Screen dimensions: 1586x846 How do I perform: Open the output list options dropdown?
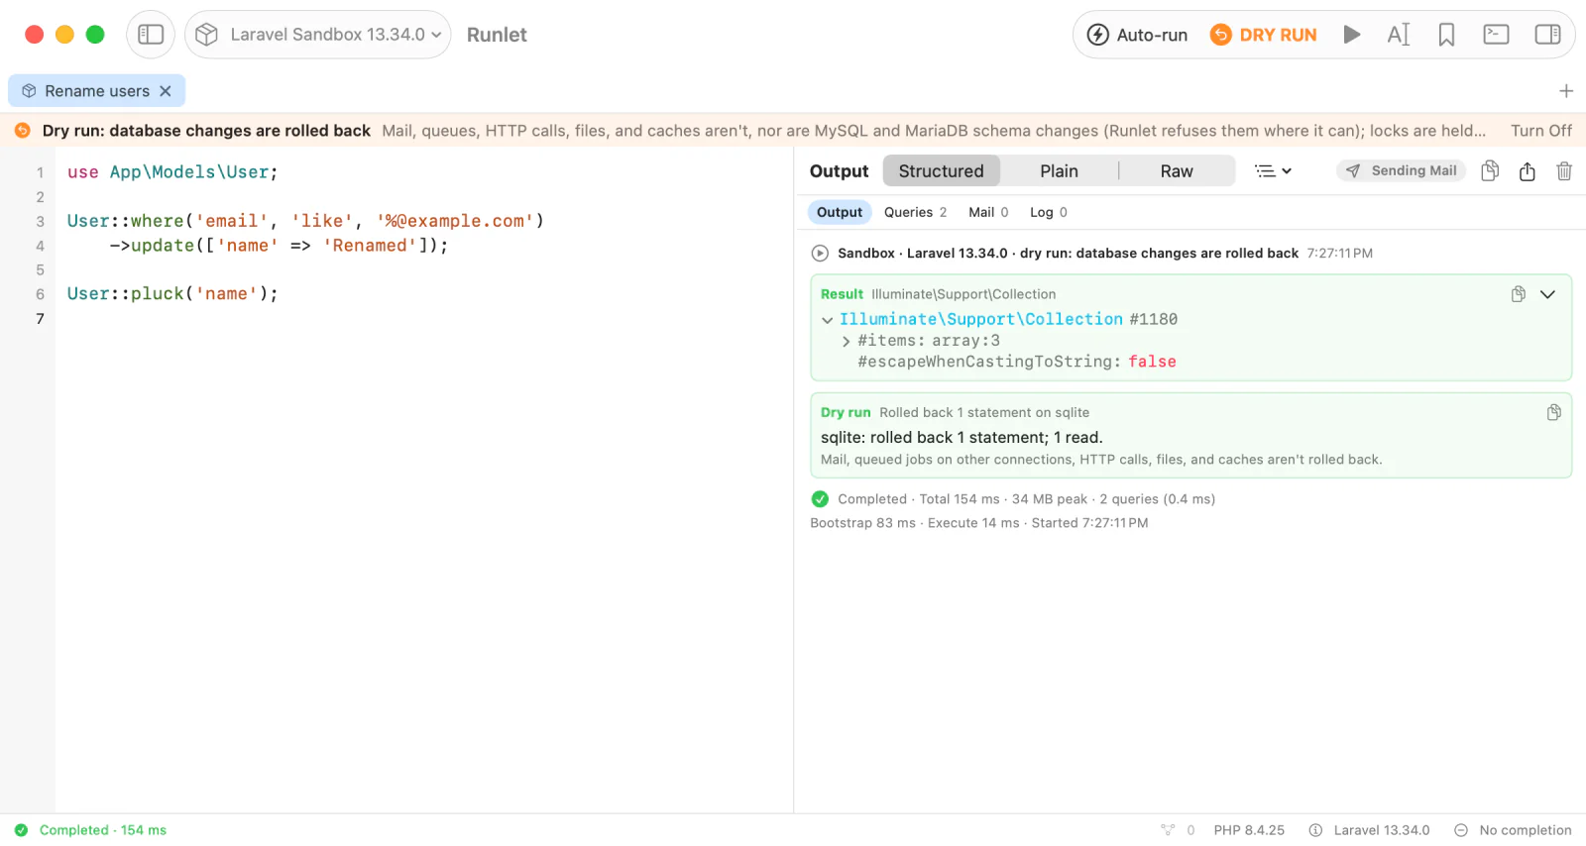(x=1274, y=171)
